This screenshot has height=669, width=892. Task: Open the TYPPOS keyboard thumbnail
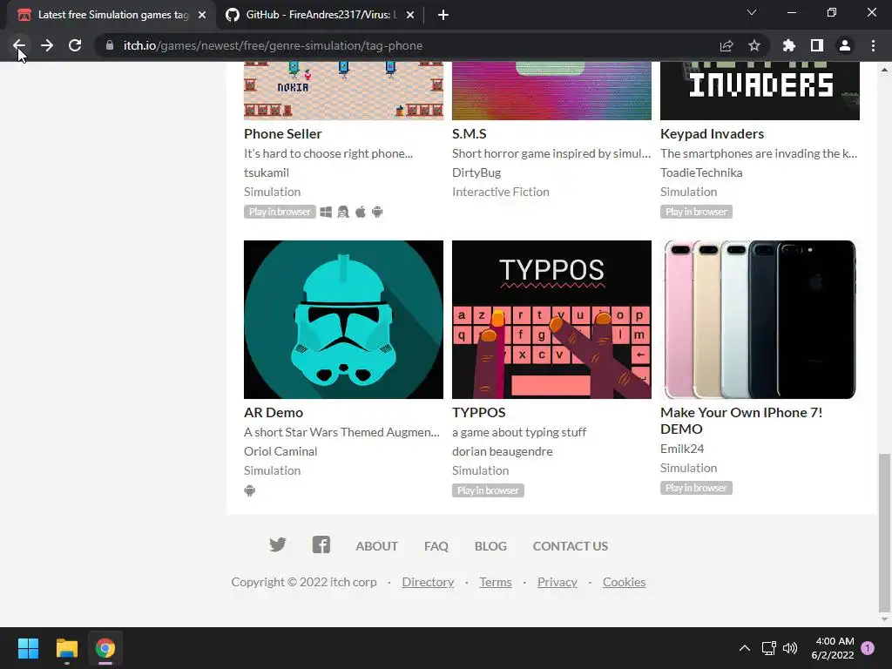pos(551,320)
